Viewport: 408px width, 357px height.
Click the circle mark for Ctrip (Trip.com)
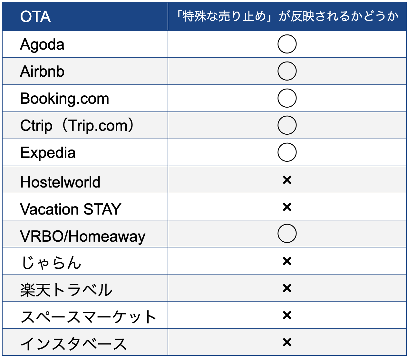[x=287, y=125]
